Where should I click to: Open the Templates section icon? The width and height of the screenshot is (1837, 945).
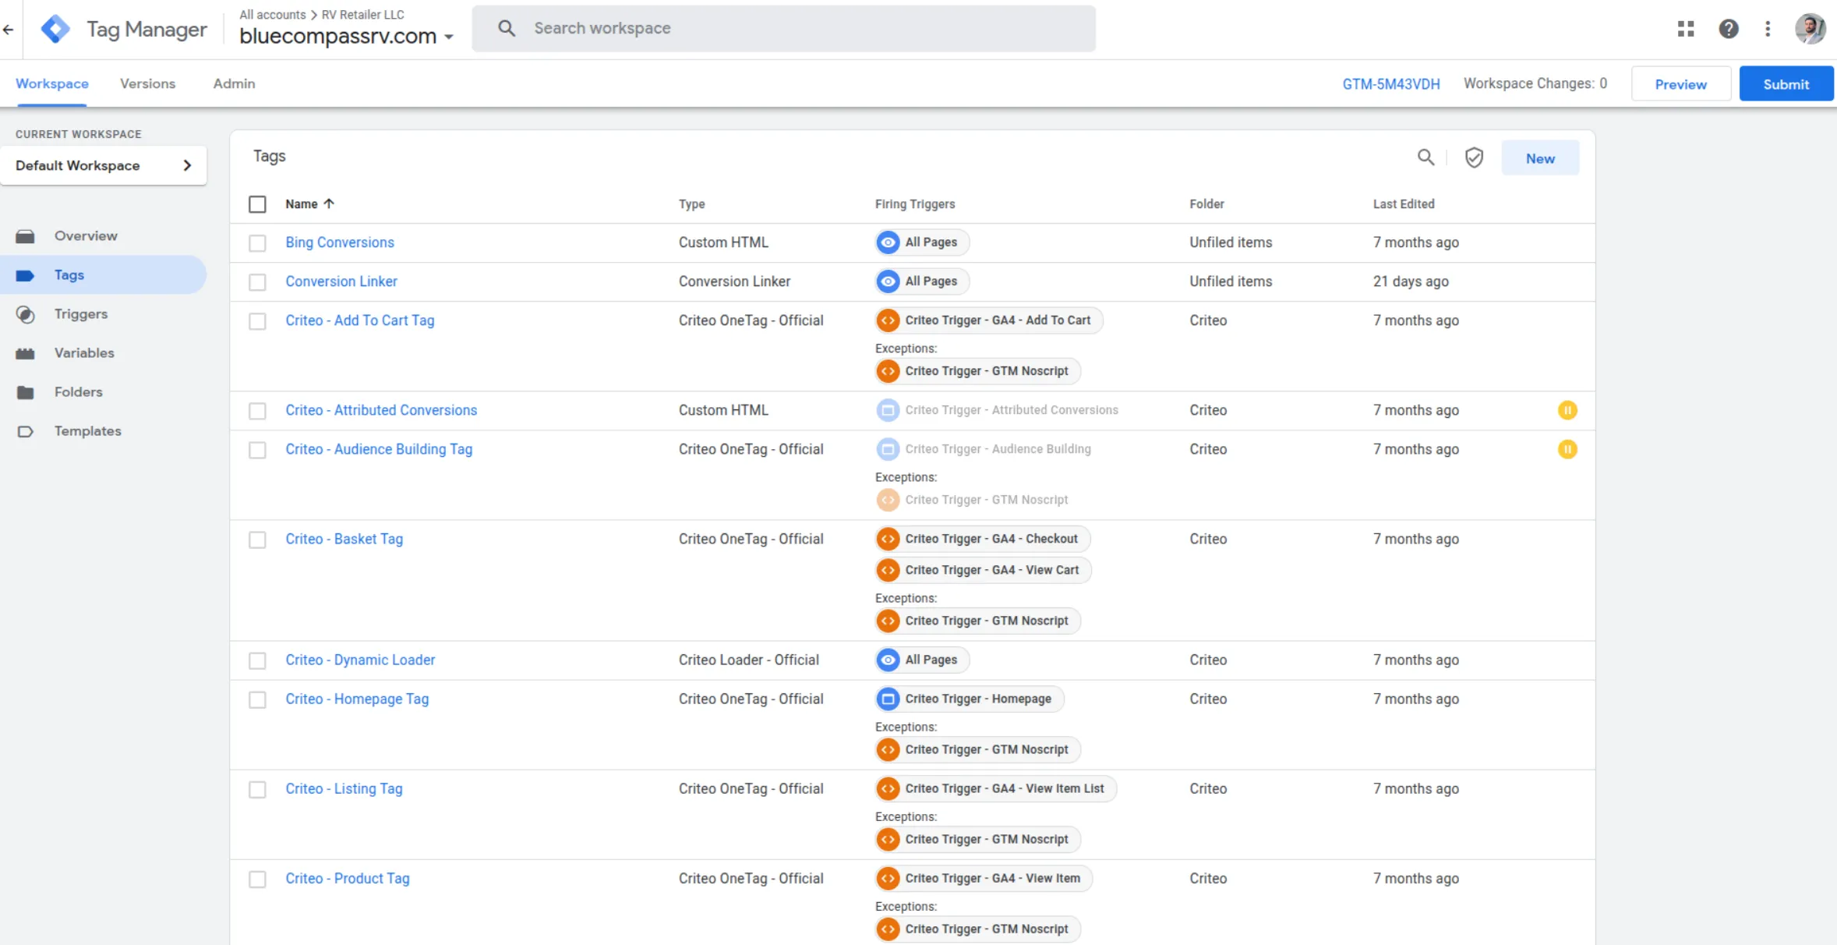pos(26,431)
